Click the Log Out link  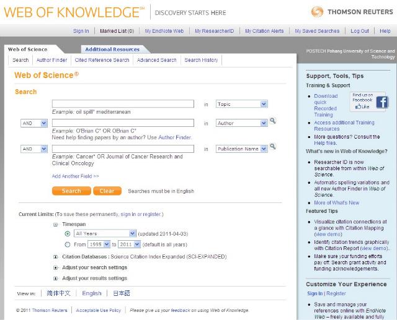tap(360, 31)
